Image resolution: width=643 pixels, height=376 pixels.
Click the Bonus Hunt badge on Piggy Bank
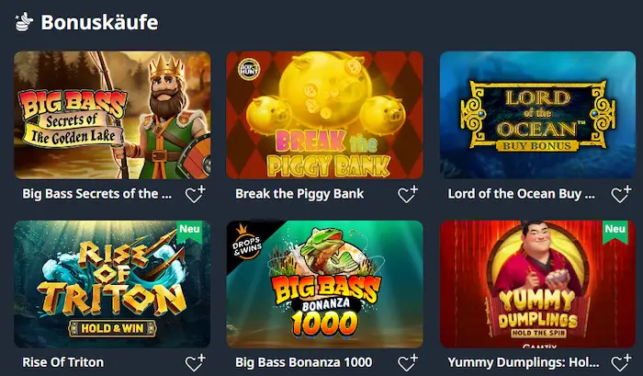pos(249,70)
